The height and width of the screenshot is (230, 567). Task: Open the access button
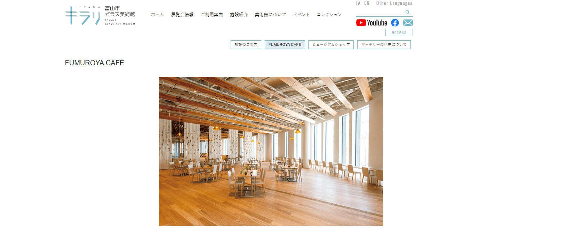point(399,32)
